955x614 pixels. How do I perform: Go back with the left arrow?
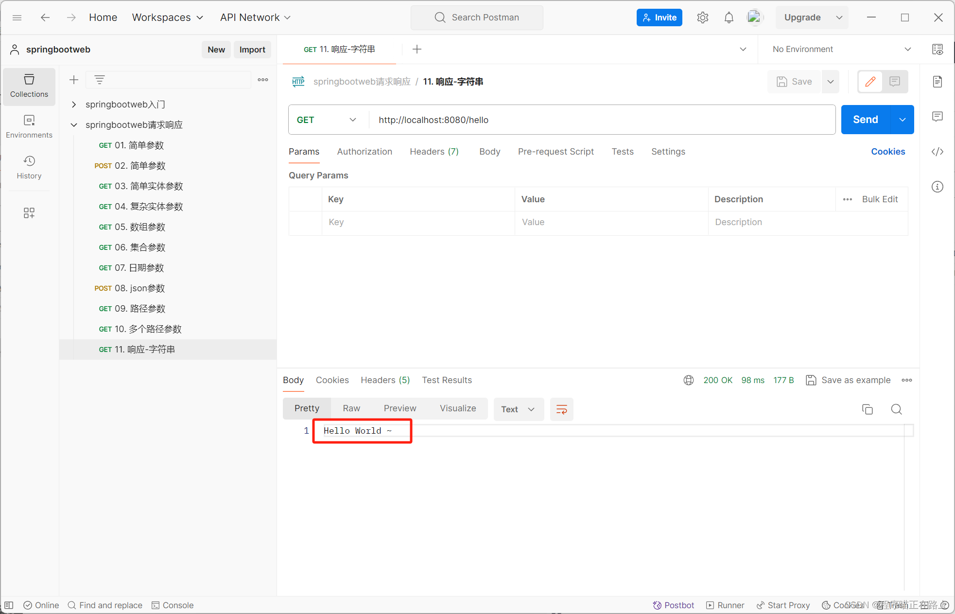[x=45, y=18]
